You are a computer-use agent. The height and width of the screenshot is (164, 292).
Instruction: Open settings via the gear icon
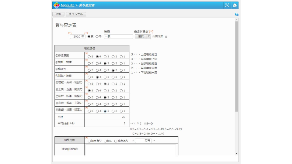click(x=235, y=5)
